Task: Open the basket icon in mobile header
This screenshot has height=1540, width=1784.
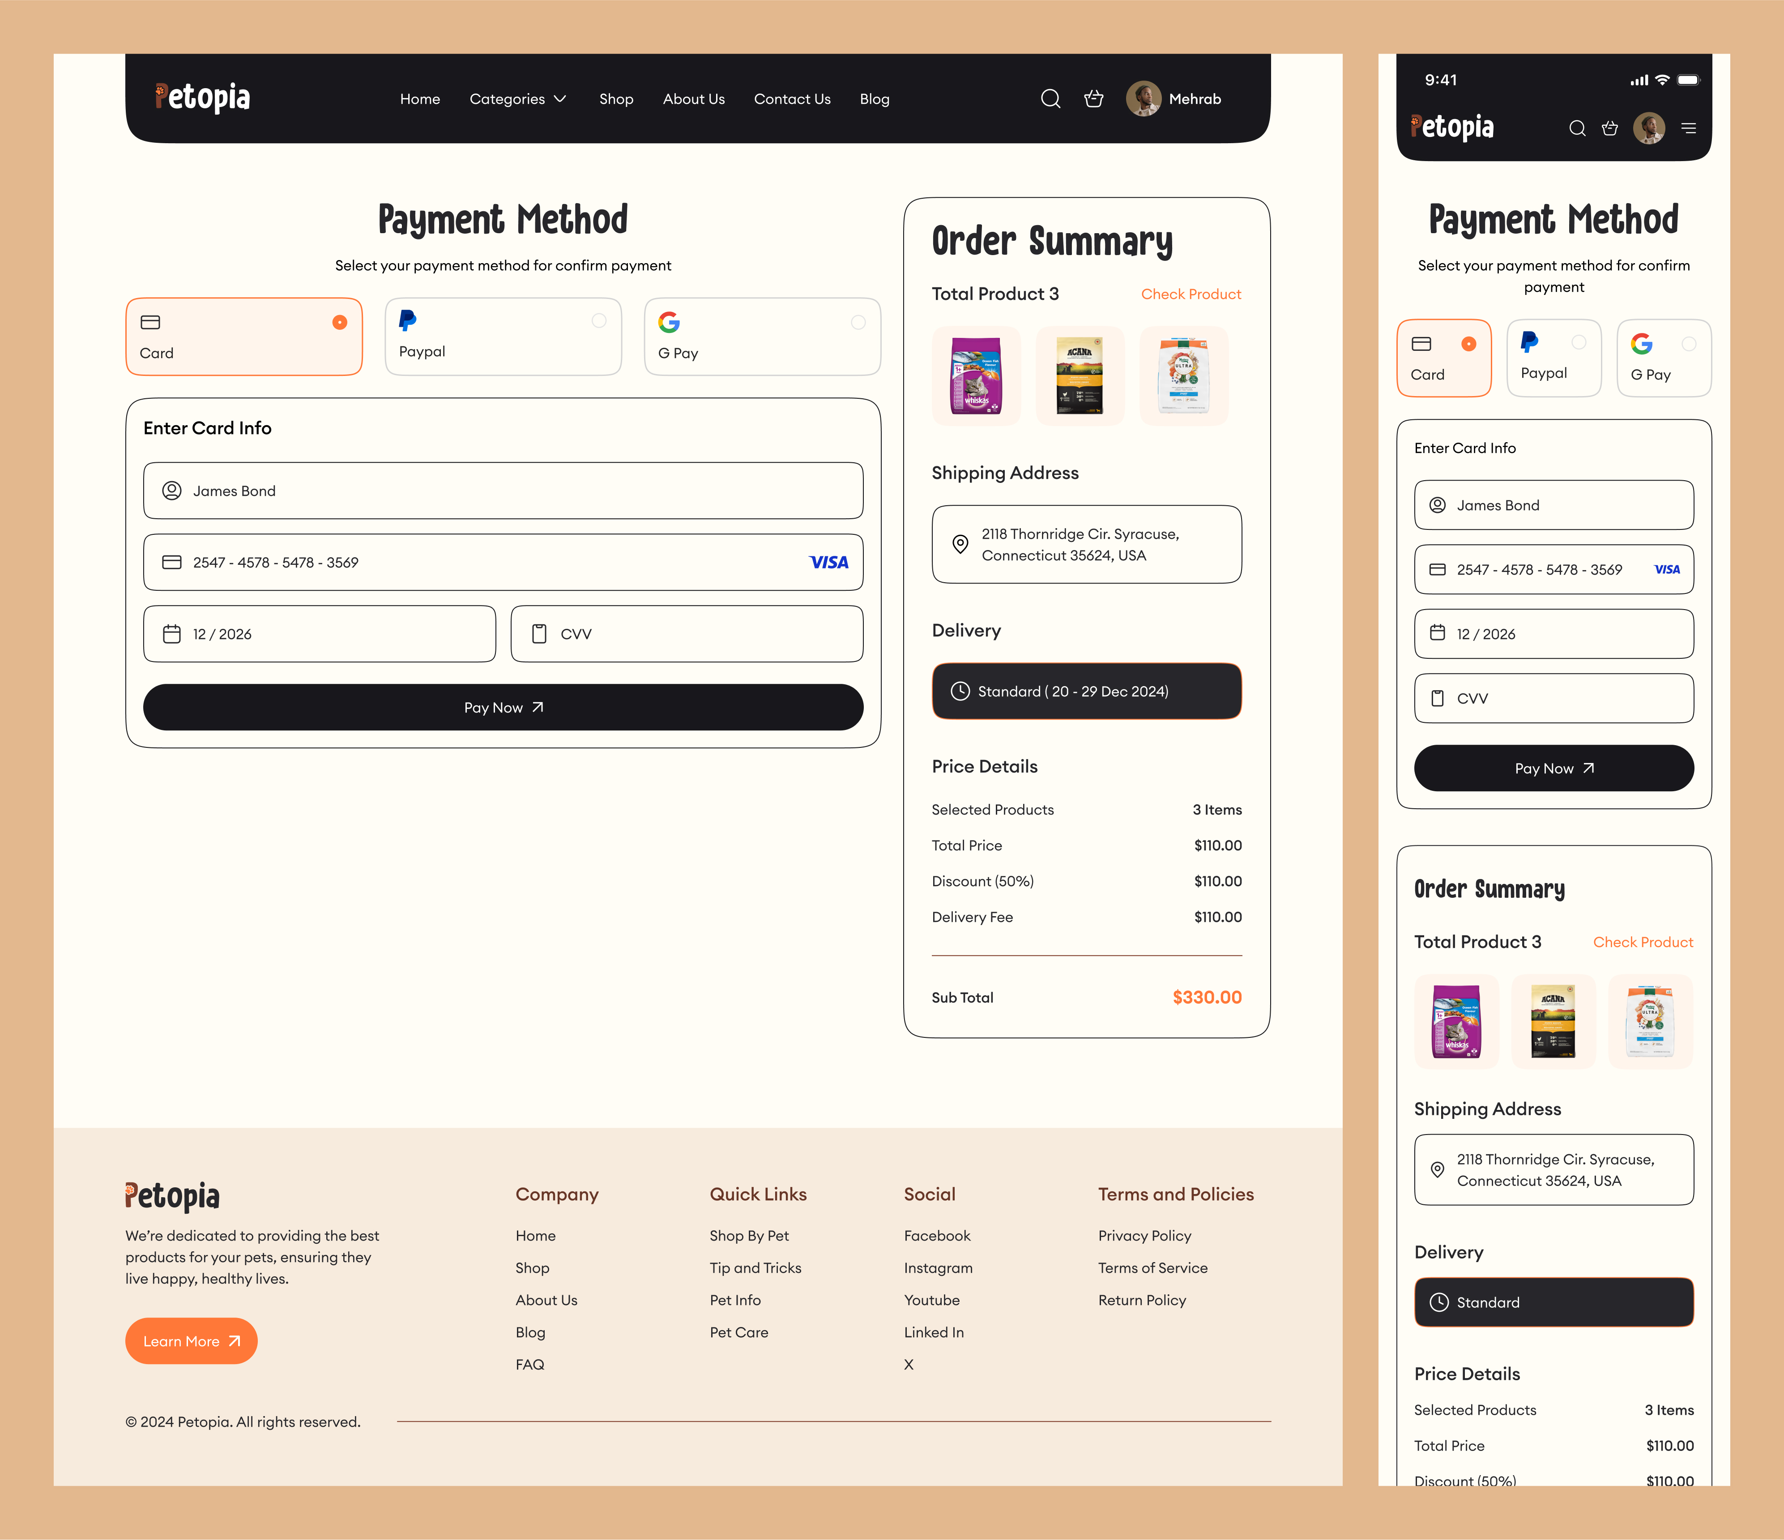Action: coord(1609,128)
